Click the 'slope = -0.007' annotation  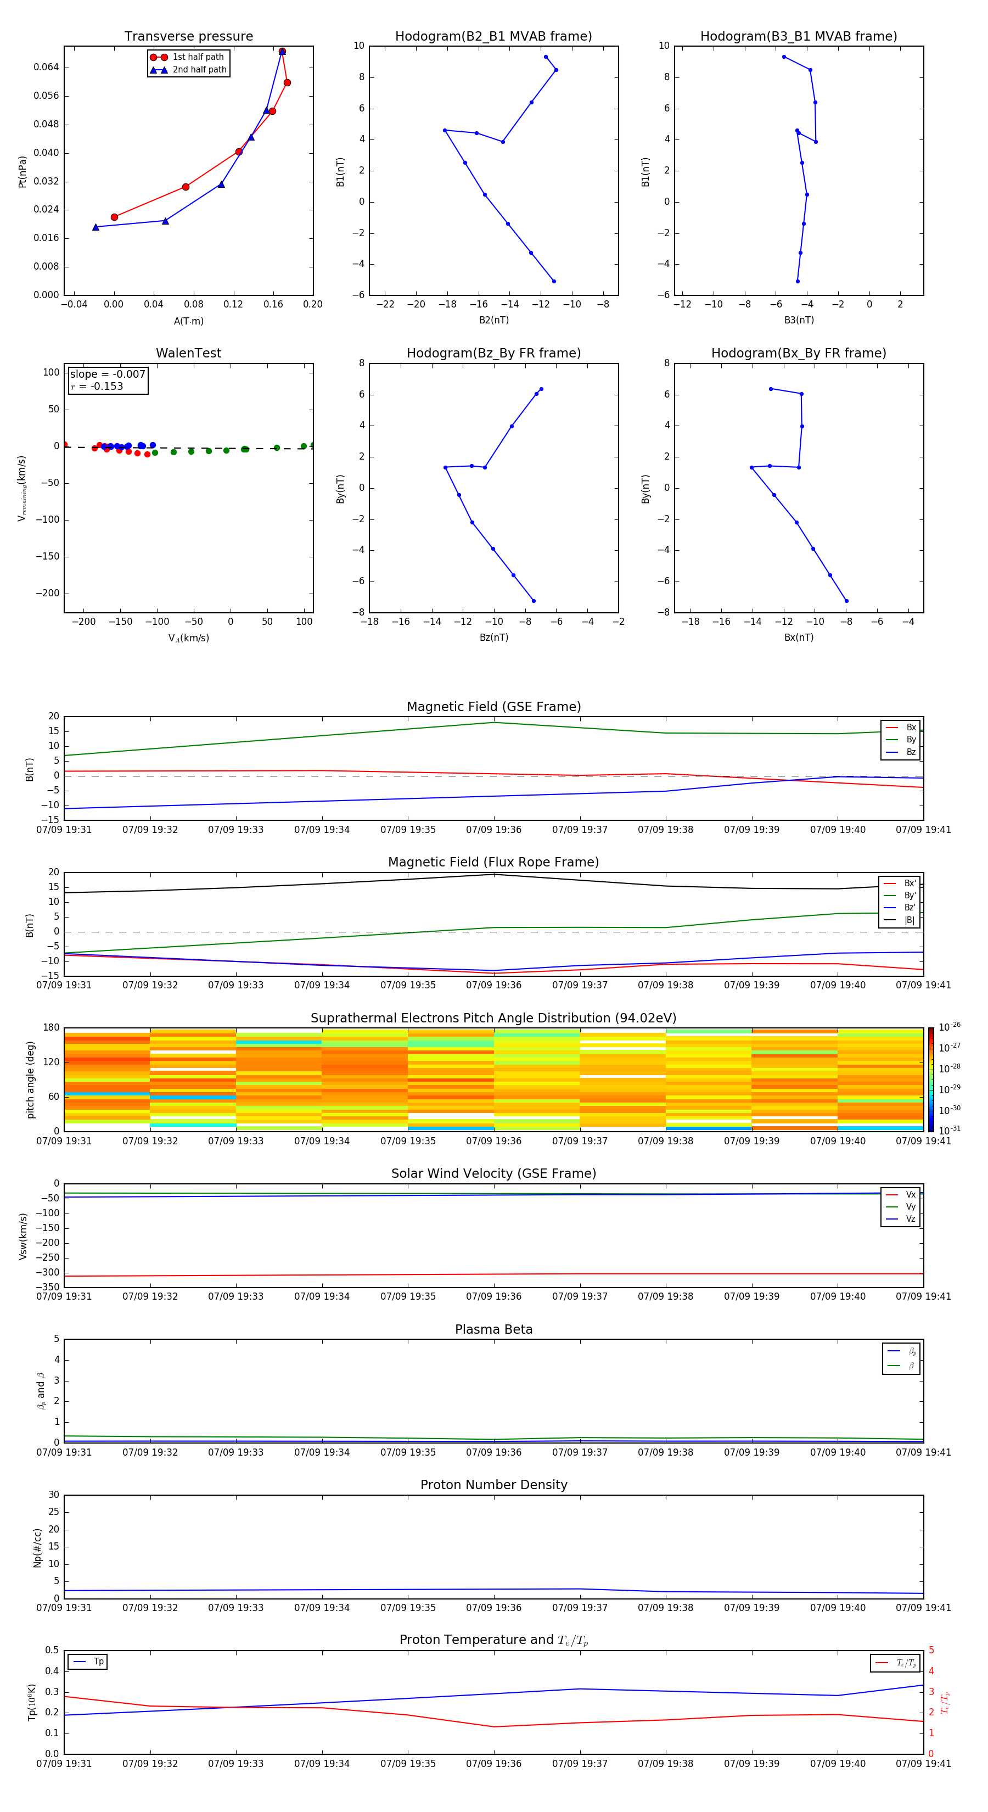click(108, 374)
